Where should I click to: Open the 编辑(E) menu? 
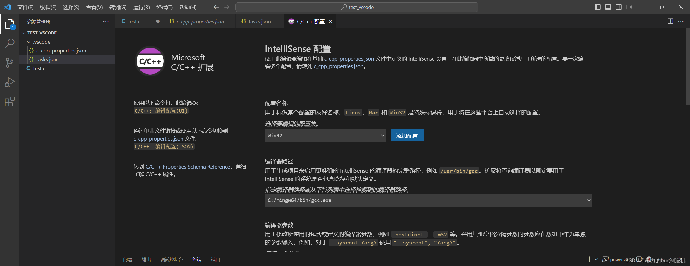coord(48,7)
